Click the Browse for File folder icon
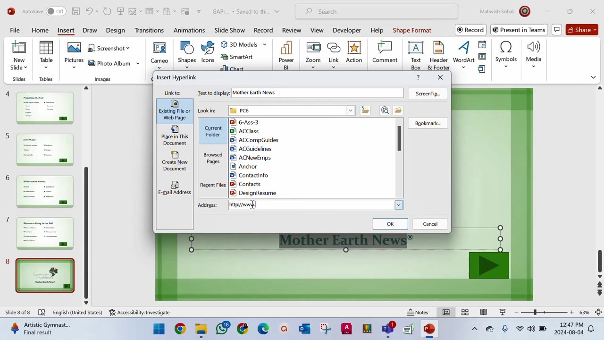The height and width of the screenshot is (340, 604). tap(398, 110)
